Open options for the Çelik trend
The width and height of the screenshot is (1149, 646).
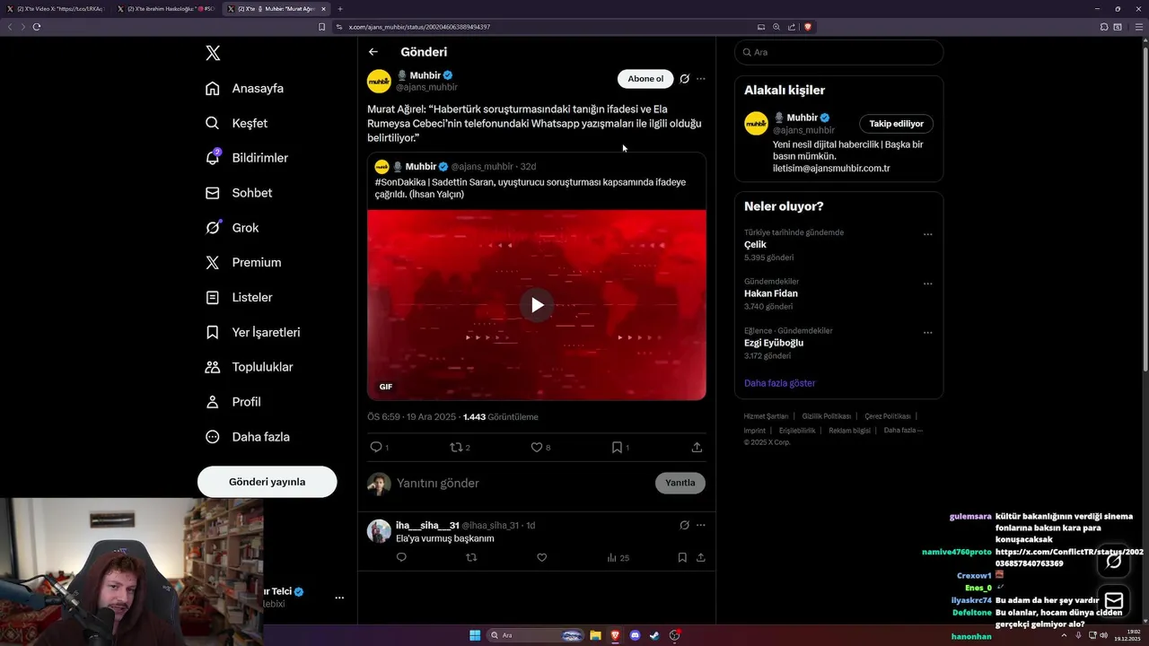pyautogui.click(x=927, y=234)
